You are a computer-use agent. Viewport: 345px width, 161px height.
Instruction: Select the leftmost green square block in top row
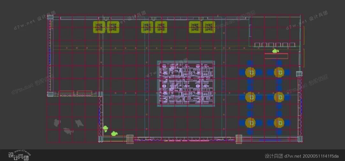99,27
